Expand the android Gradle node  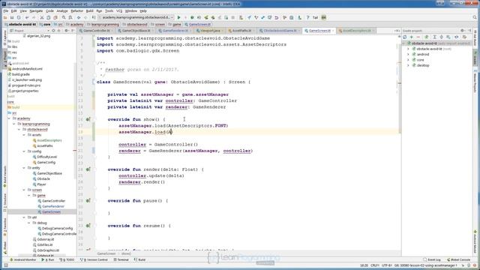(408, 55)
